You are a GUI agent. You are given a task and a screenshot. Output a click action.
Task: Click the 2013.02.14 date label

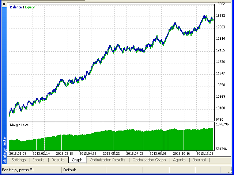[x=41, y=153]
